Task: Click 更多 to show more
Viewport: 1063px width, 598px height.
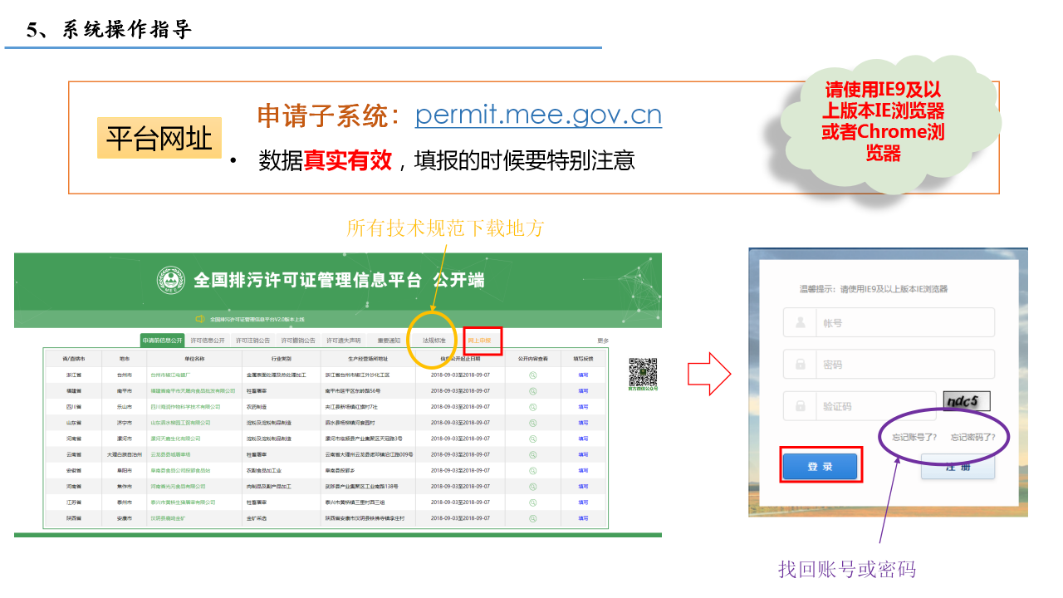Action: 603,341
